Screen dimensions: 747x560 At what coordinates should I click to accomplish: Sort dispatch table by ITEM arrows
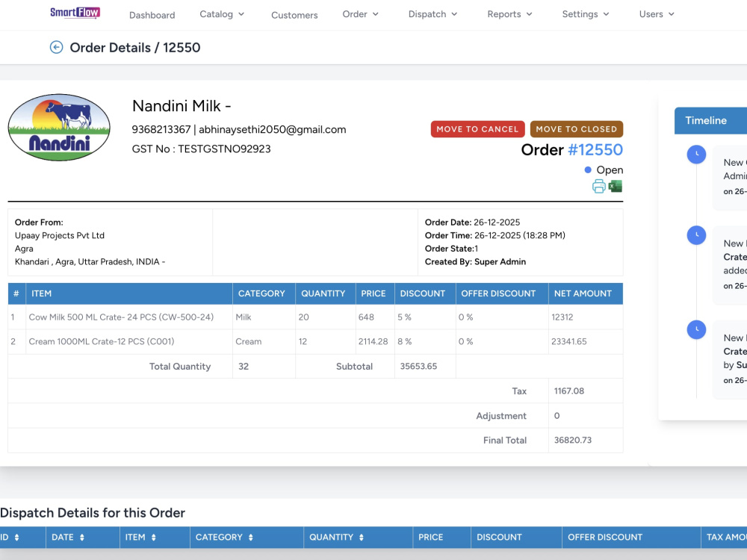point(153,537)
